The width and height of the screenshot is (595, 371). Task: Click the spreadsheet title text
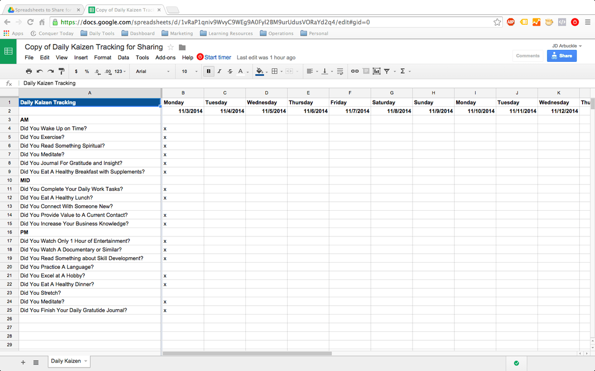point(94,47)
